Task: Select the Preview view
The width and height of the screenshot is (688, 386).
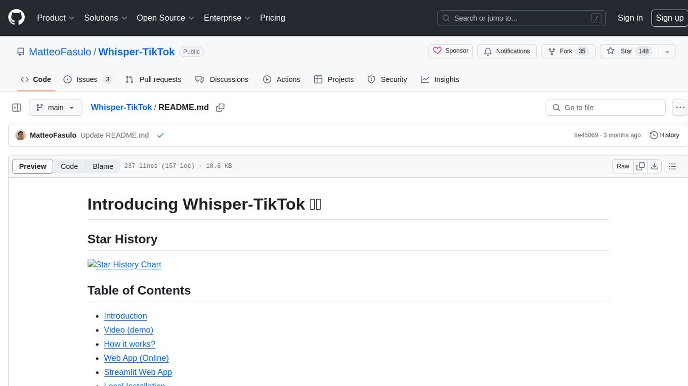Action: 33,166
